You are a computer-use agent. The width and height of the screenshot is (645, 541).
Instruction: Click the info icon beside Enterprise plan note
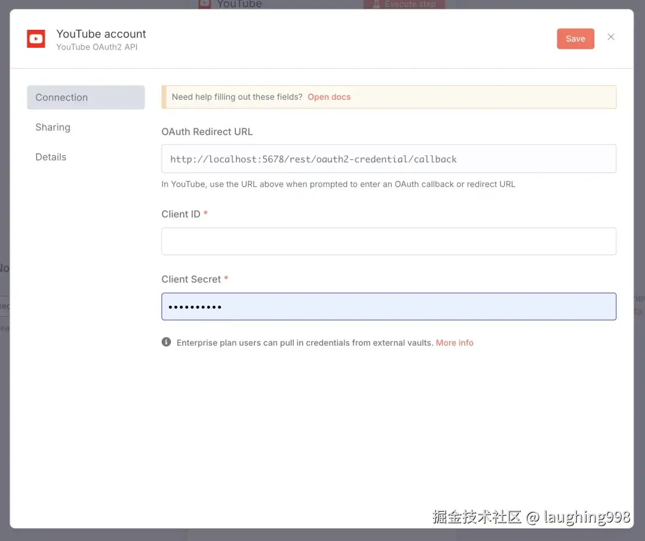click(x=166, y=342)
